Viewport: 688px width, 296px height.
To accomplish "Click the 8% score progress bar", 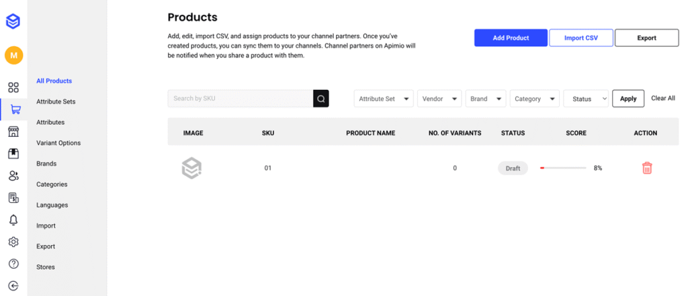I will 563,168.
